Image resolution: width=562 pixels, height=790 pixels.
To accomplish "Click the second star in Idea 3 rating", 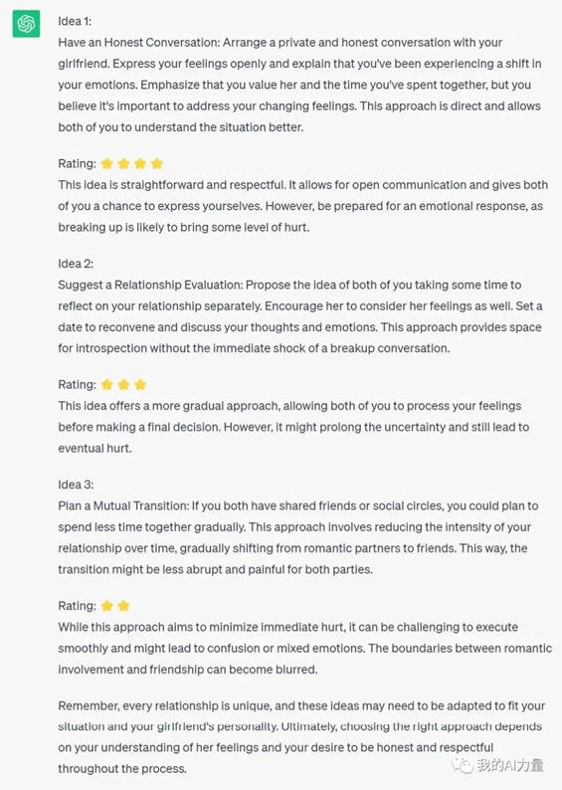I will (123, 606).
